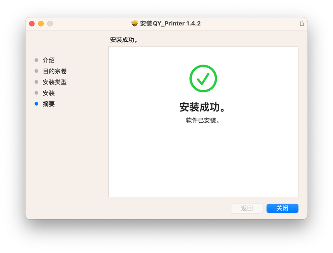The image size is (333, 253).
Task: Select the 目的宗卷 step in sidebar
Action: pos(55,71)
